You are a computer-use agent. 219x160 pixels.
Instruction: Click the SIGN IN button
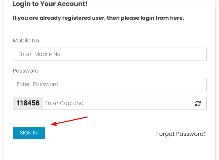(x=29, y=133)
